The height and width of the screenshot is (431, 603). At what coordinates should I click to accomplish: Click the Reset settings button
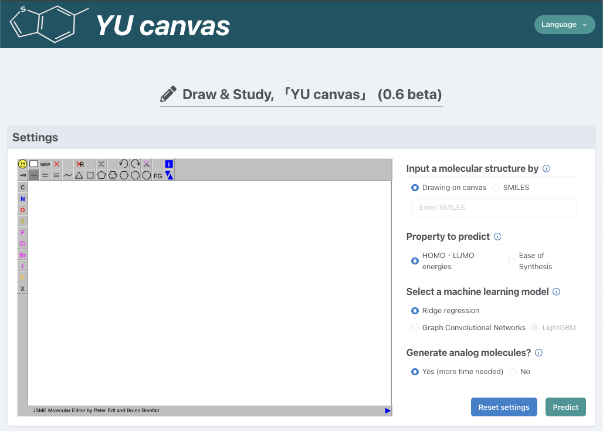503,407
